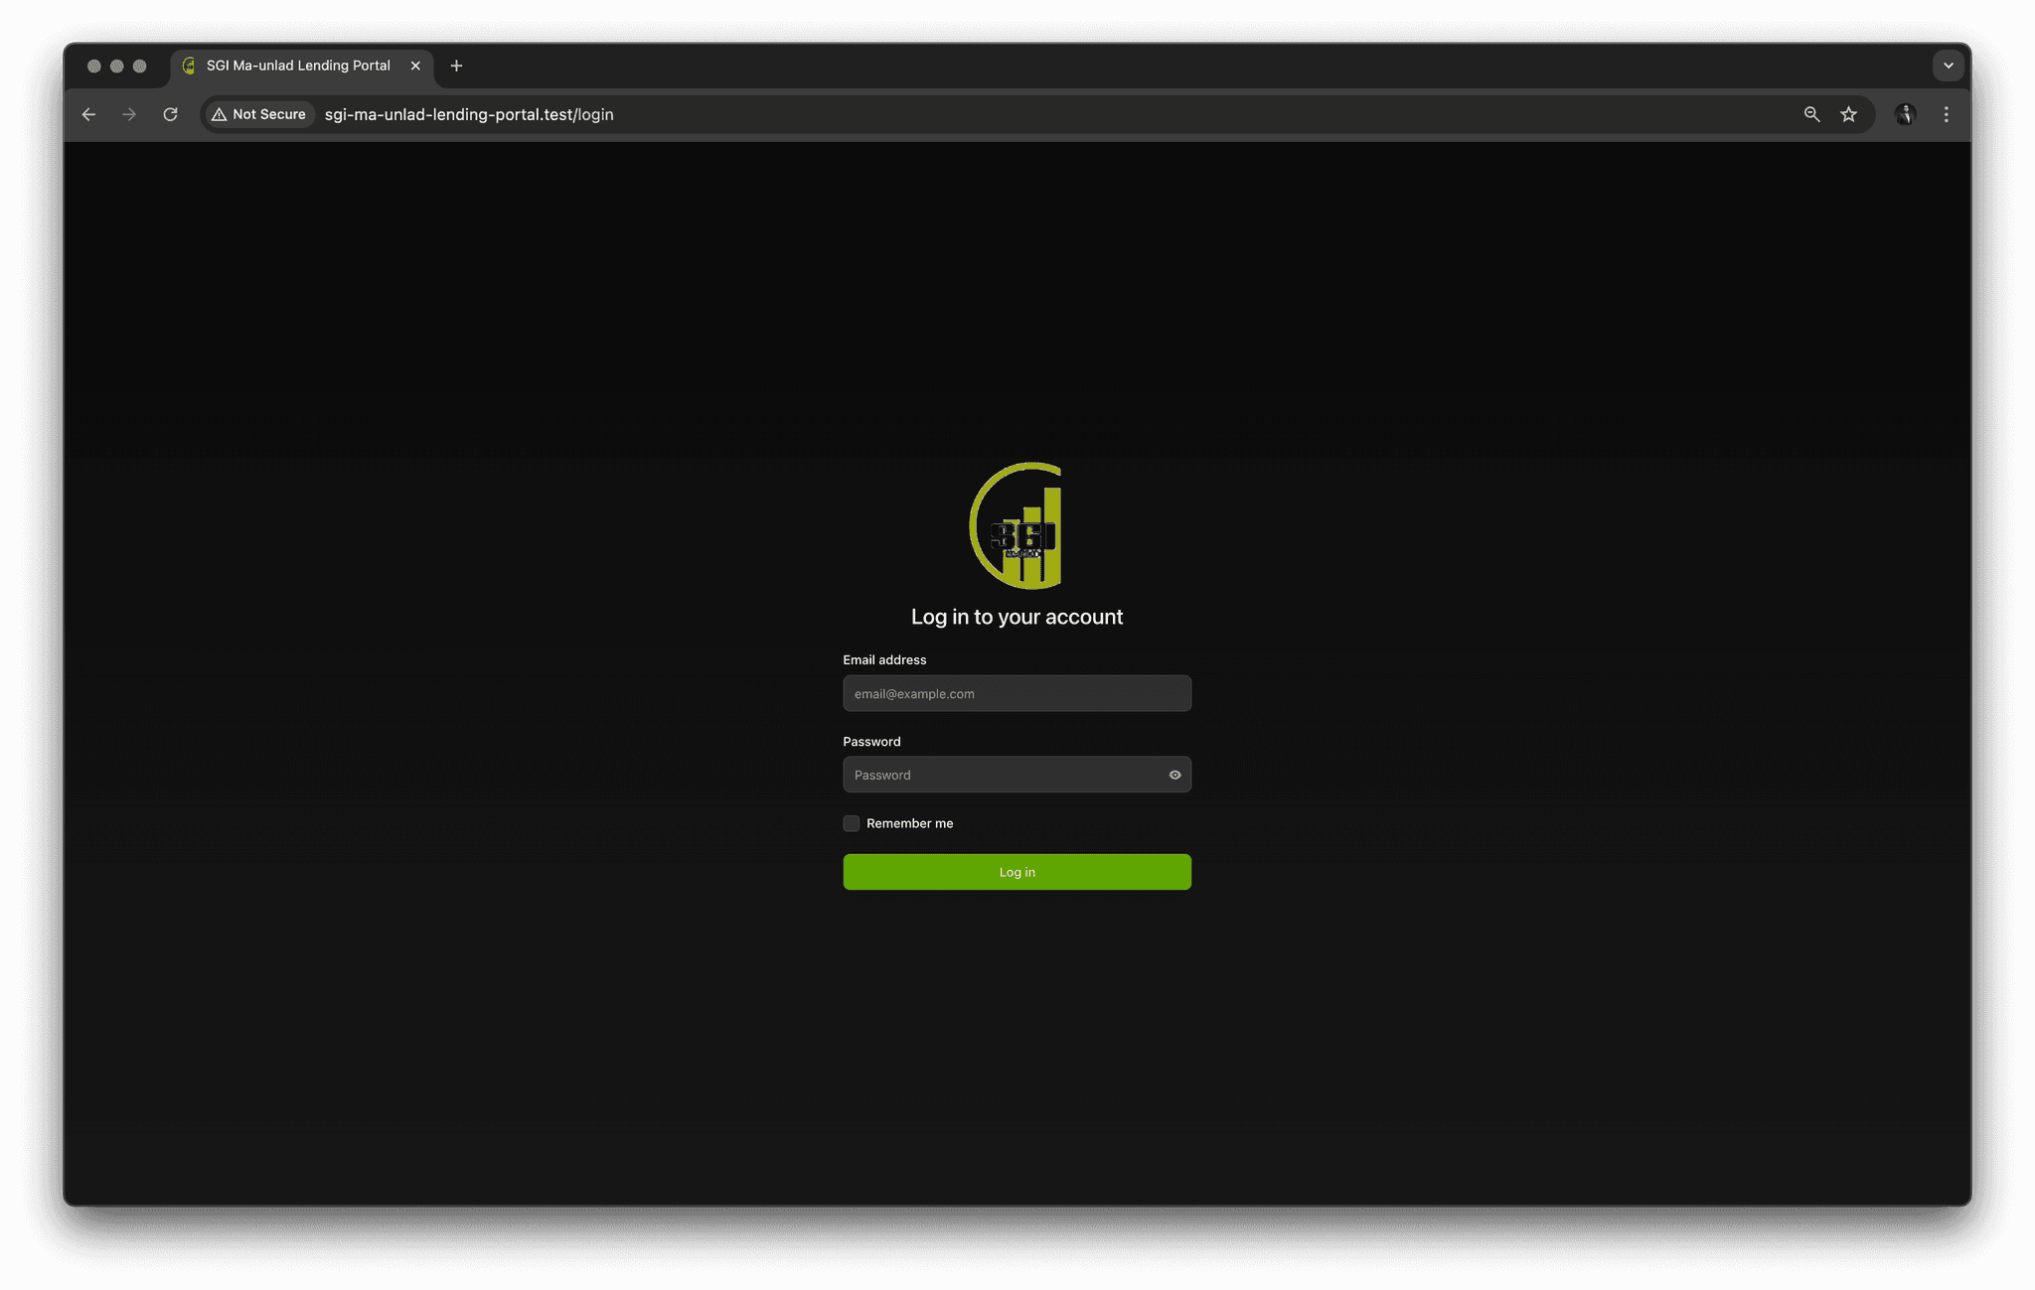Focus the Email address field

pyautogui.click(x=1017, y=693)
